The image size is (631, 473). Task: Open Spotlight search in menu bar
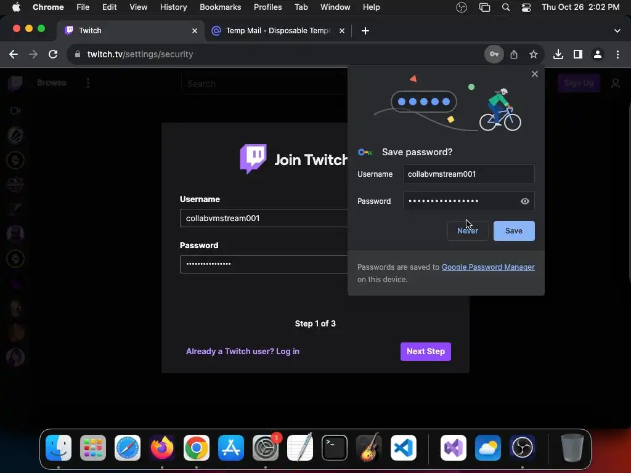tap(506, 7)
